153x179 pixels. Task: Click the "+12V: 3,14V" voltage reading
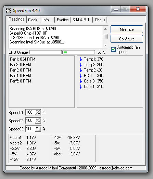click(23, 159)
